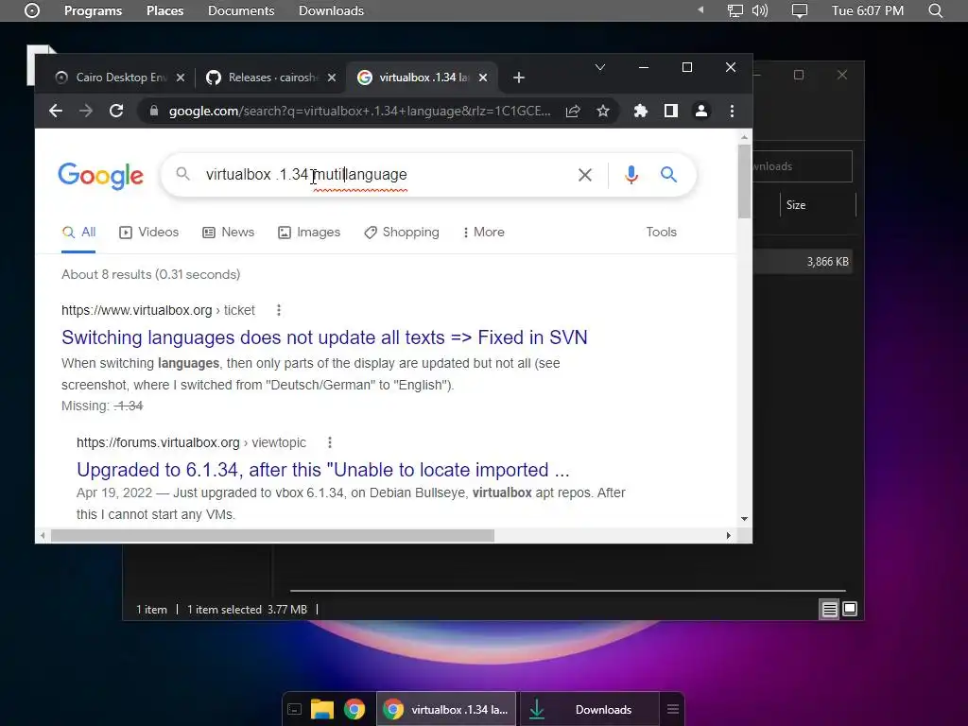Open the Downloads menu in top bar

[331, 10]
